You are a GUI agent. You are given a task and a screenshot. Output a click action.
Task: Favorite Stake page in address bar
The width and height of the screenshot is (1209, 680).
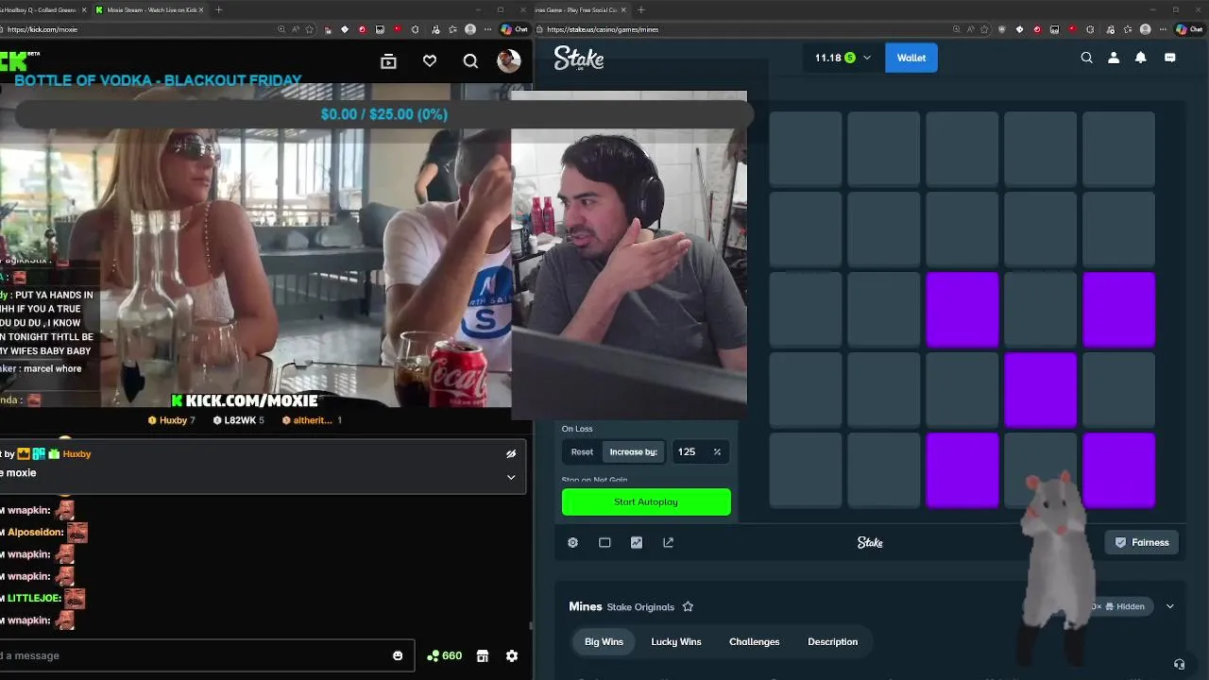pos(985,29)
